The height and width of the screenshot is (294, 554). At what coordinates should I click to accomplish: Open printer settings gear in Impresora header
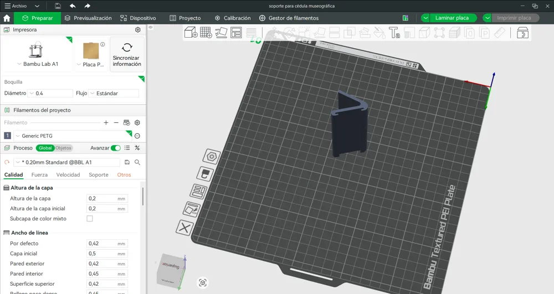pos(138,30)
